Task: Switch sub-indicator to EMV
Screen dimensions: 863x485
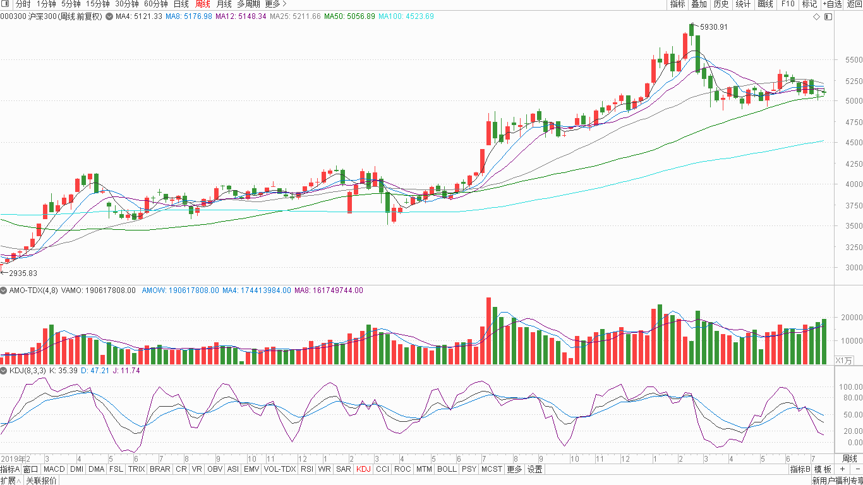Action: pos(251,469)
